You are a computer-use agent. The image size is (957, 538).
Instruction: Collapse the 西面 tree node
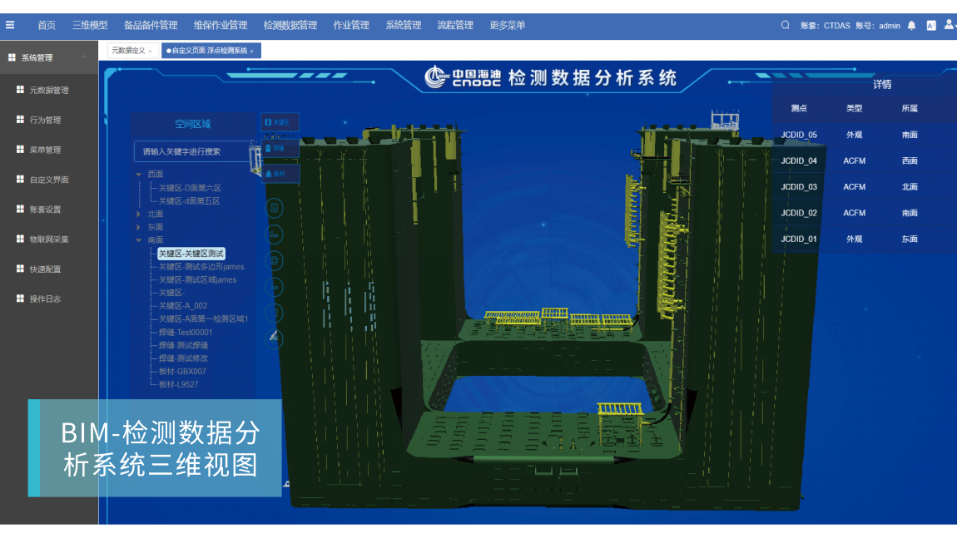[139, 175]
